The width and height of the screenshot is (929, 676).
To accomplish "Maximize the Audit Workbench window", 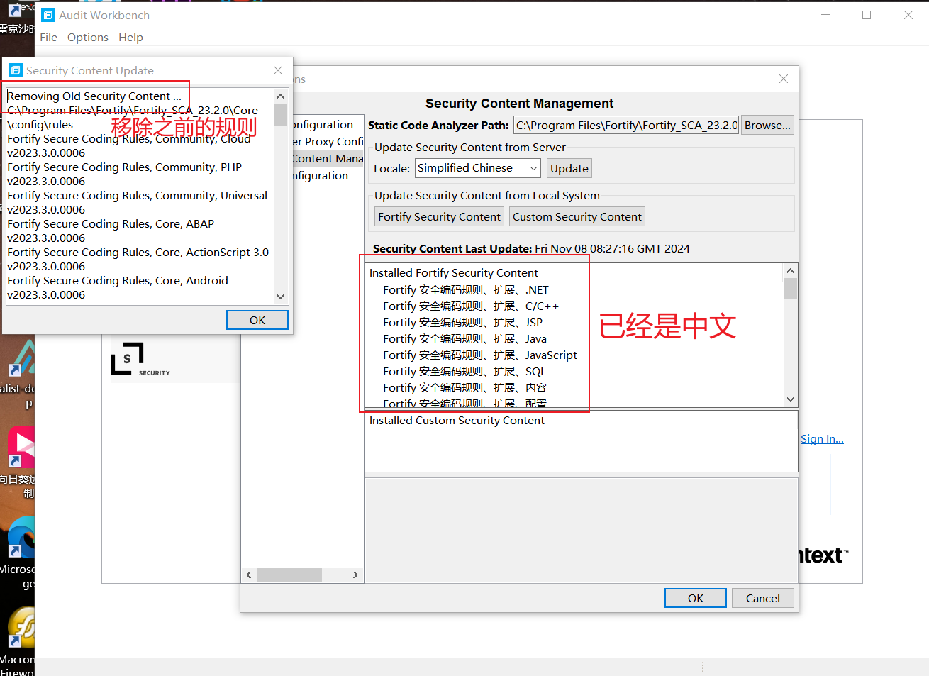I will point(867,15).
